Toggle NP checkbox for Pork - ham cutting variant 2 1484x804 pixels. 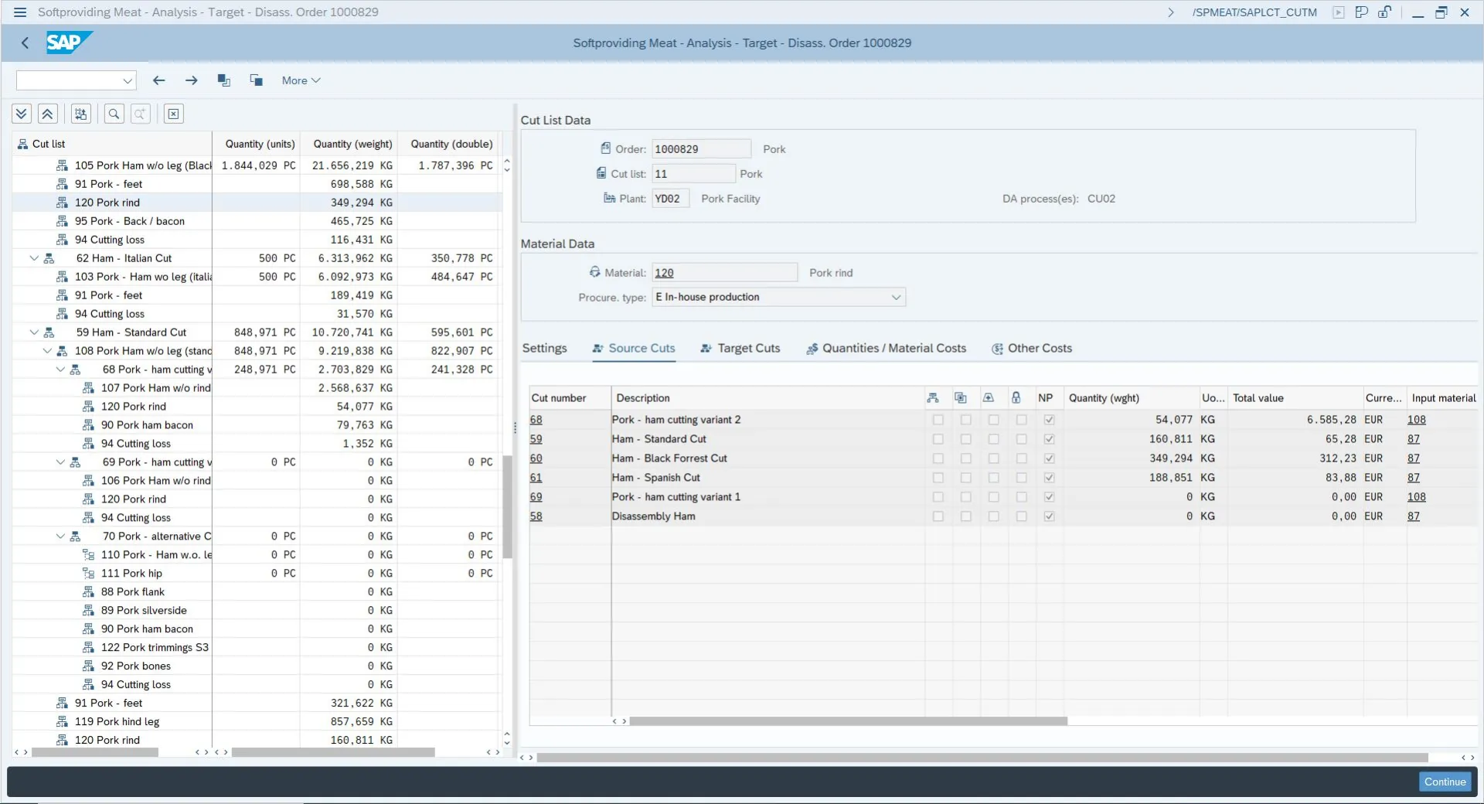point(1049,420)
